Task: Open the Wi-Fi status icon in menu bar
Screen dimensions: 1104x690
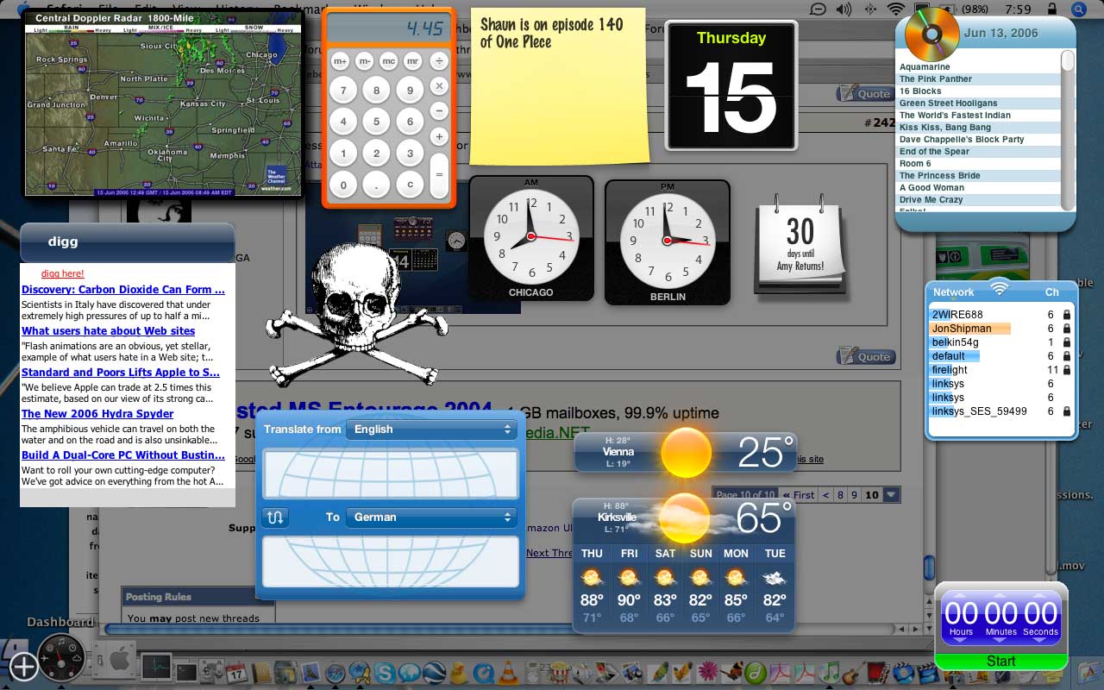Action: pyautogui.click(x=896, y=9)
